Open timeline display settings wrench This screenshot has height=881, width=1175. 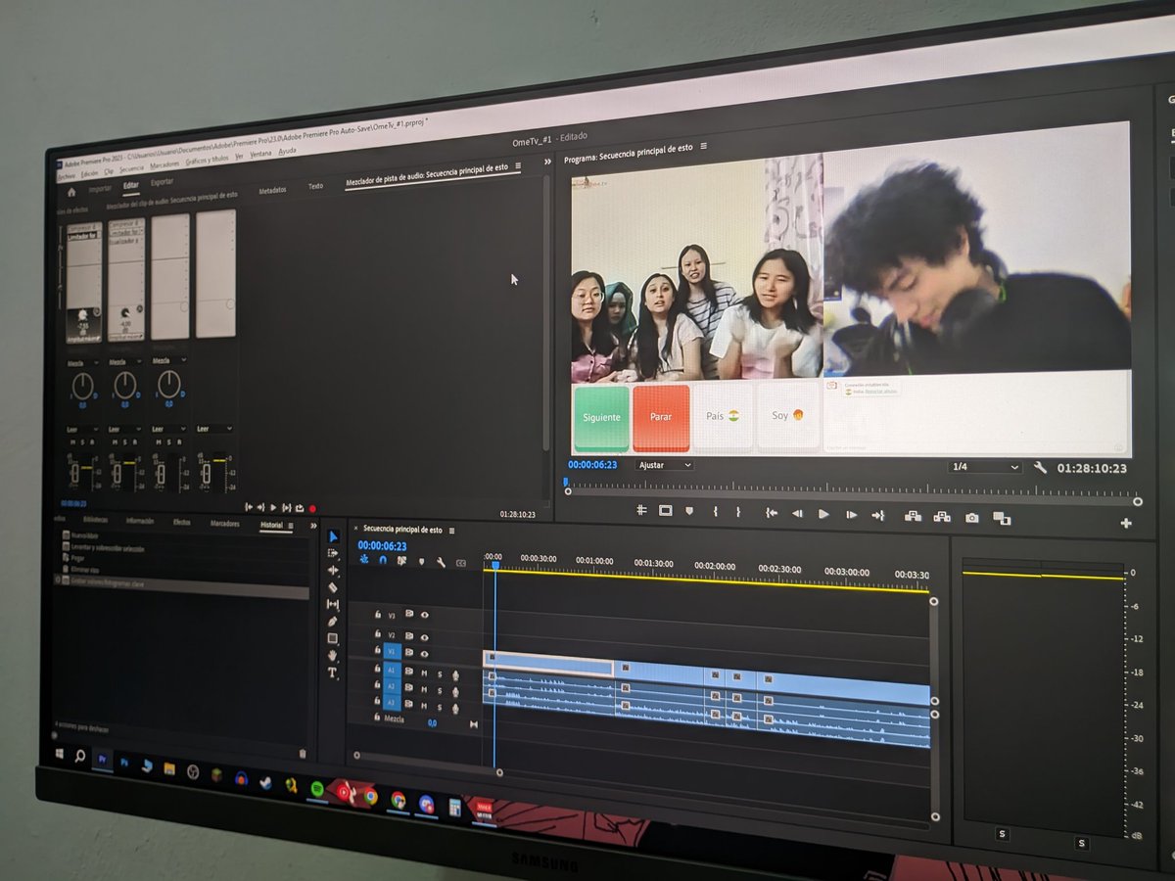coord(442,562)
